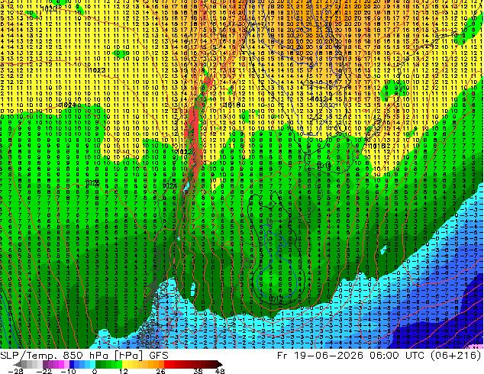
Task: Click the '38' legend scale label
Action: coord(198,371)
